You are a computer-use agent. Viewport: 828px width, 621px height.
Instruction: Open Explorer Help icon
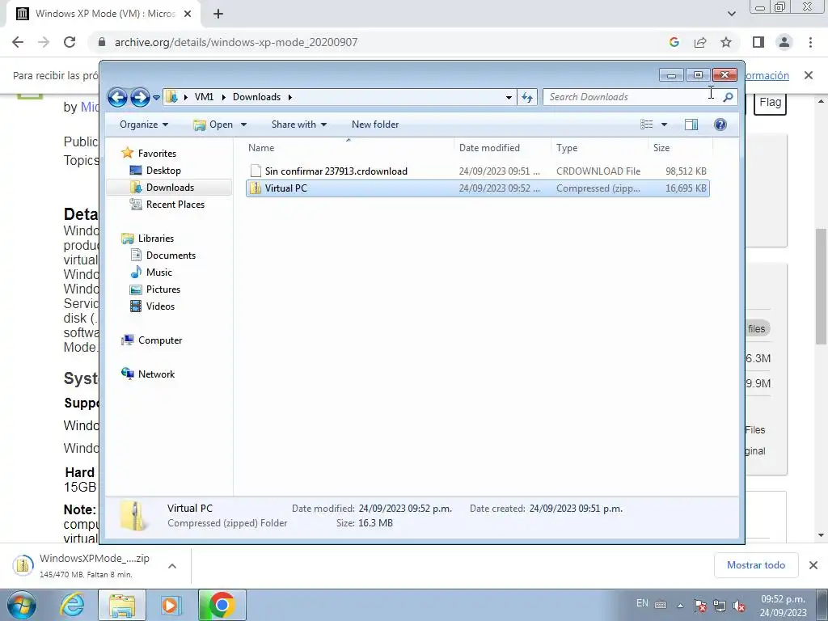point(720,125)
